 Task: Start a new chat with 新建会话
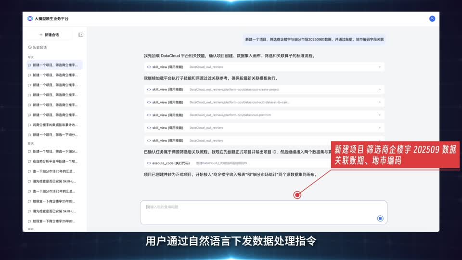click(49, 35)
